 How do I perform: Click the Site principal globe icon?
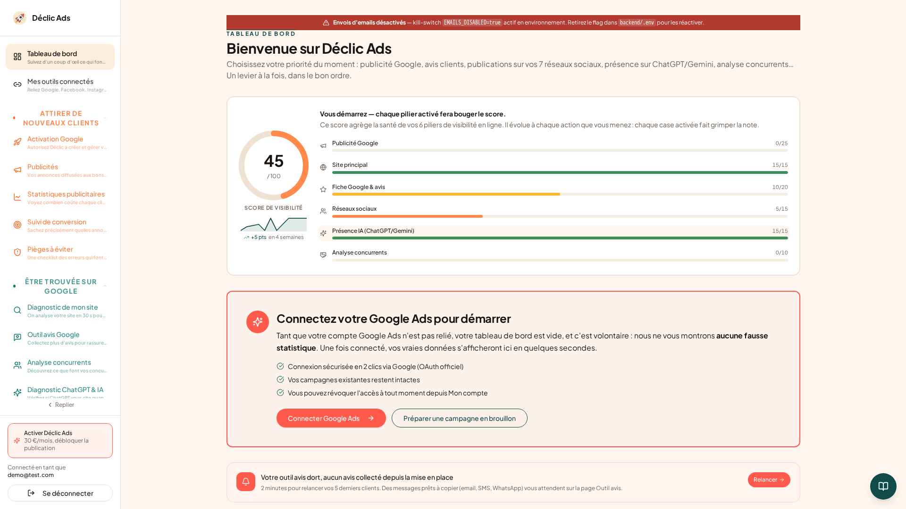click(323, 167)
